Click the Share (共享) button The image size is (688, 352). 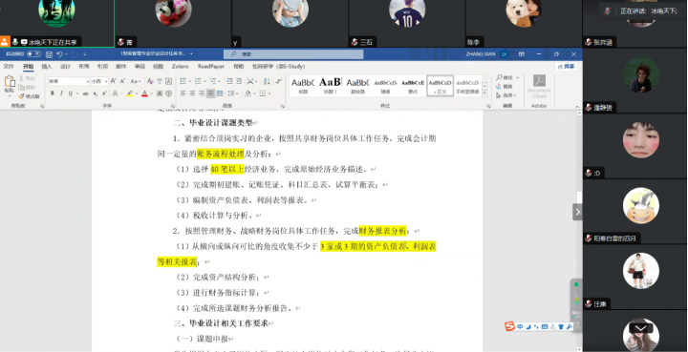coord(566,67)
